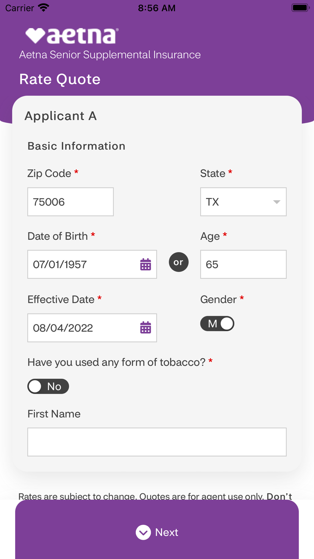Tap the Effective Date field 08/04/2022
The image size is (314, 559).
(x=82, y=328)
